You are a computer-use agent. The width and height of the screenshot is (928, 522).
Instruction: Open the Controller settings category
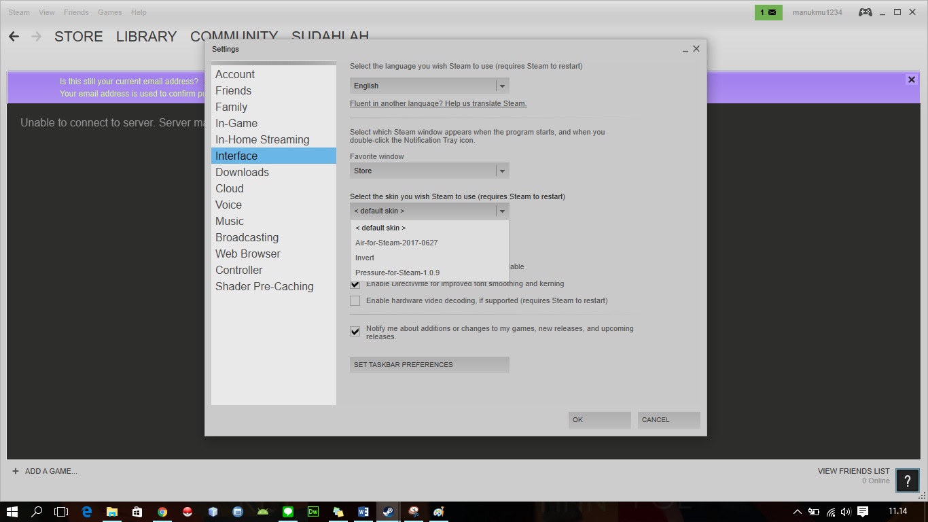click(274, 270)
